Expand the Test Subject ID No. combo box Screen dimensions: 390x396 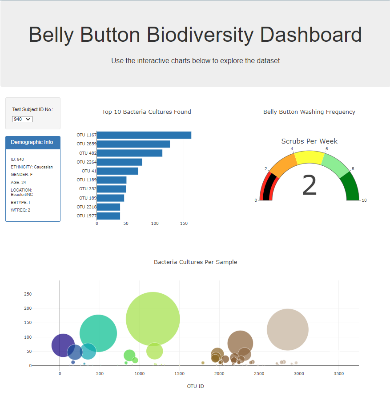pos(22,119)
